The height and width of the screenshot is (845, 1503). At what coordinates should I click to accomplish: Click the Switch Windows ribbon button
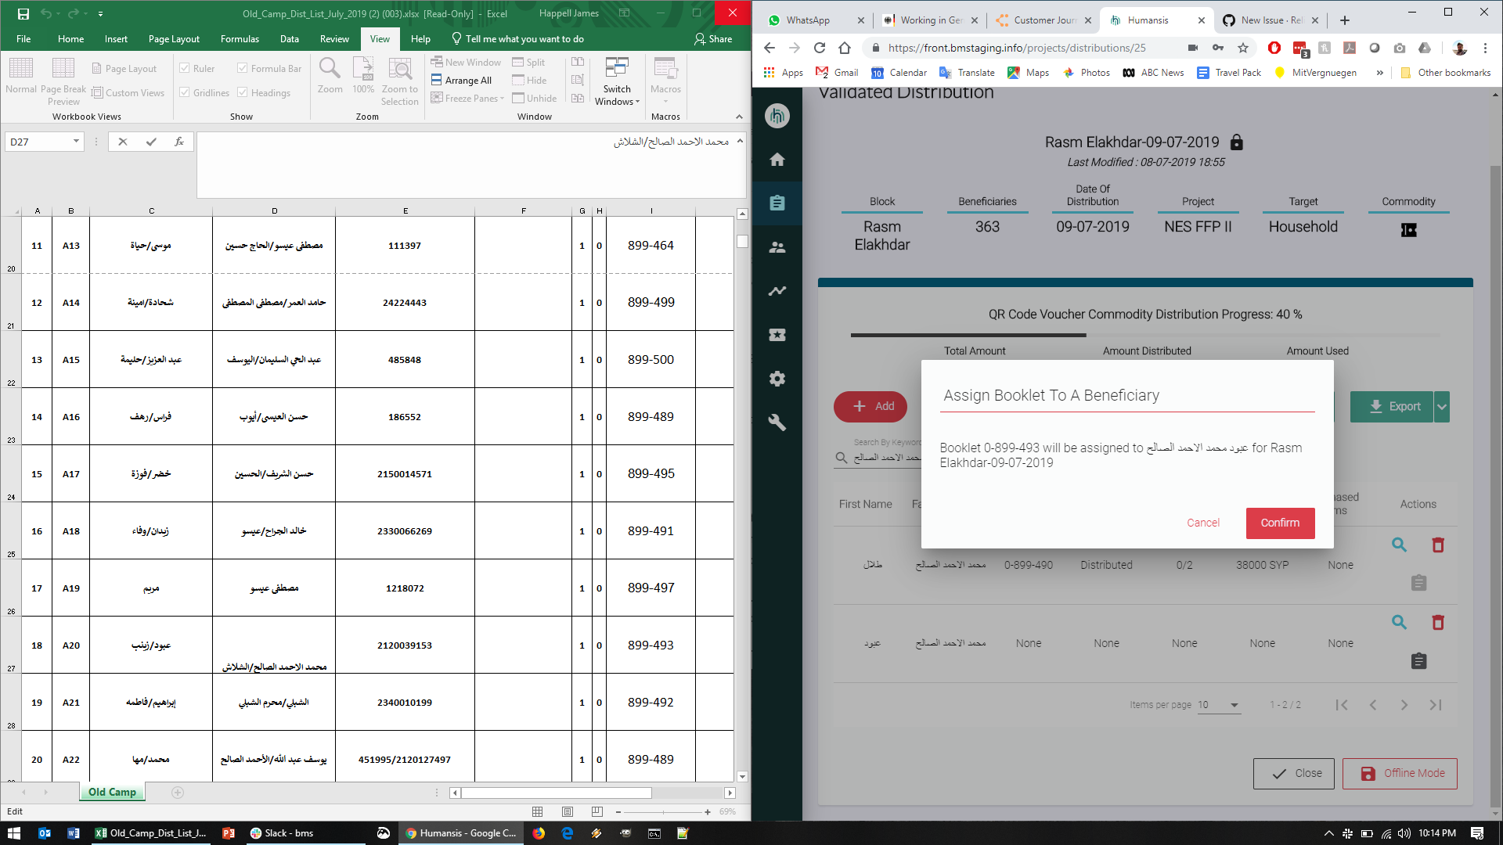click(x=617, y=81)
